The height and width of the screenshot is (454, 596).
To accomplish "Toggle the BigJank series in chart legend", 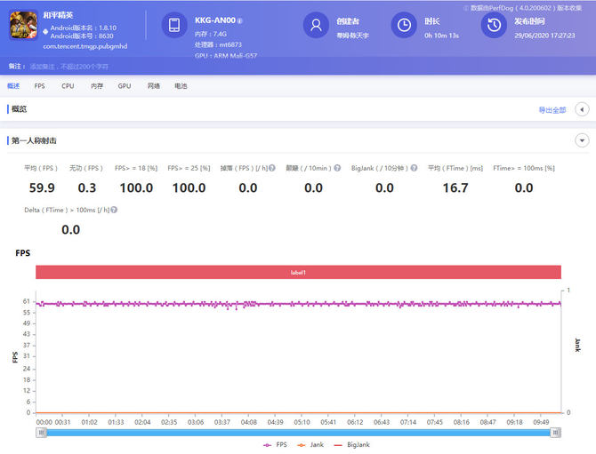I will 358,445.
